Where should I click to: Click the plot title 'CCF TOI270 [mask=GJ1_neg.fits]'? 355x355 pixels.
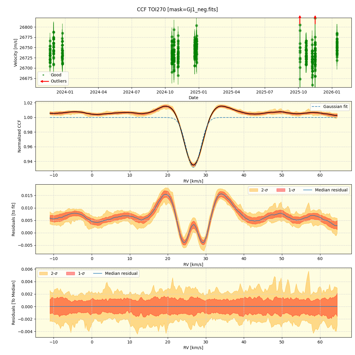tap(177, 9)
